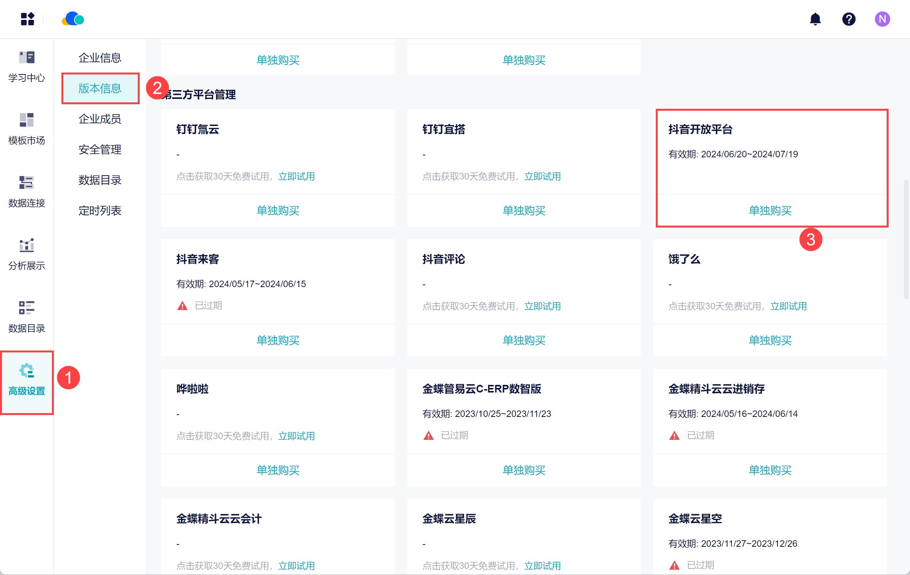Click the help question mark icon
The image size is (910, 575).
pyautogui.click(x=849, y=19)
